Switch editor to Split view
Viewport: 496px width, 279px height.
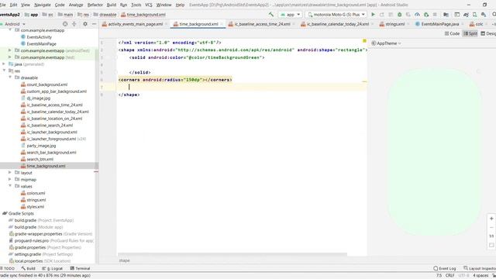470,33
